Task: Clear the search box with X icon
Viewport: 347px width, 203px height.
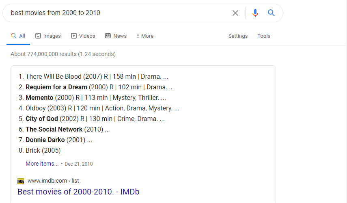Action: (x=235, y=13)
